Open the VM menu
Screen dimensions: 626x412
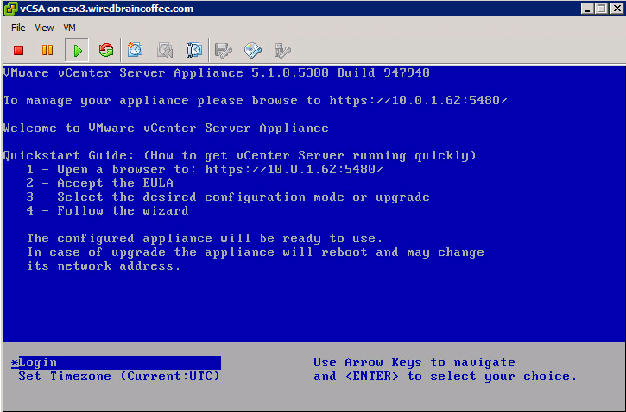pyautogui.click(x=69, y=28)
